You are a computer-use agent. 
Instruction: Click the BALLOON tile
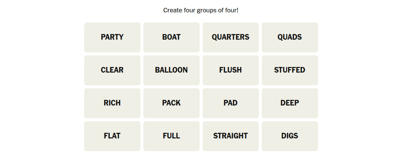click(x=171, y=70)
